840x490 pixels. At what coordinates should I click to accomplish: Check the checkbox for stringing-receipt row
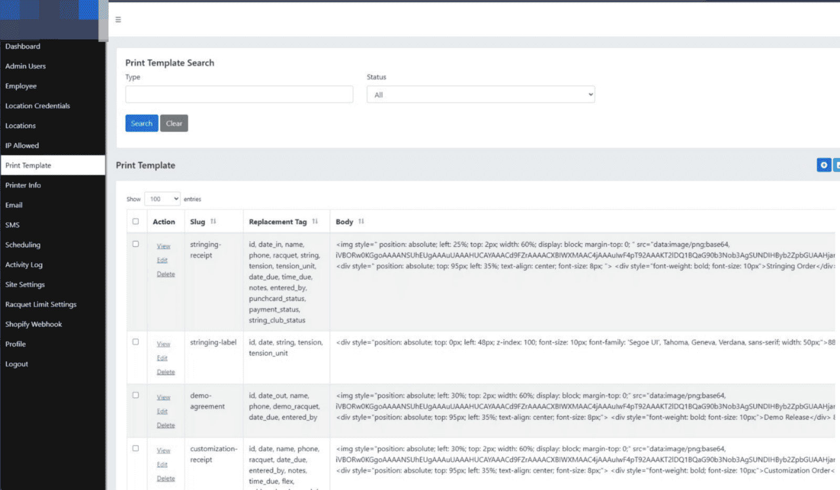click(136, 243)
